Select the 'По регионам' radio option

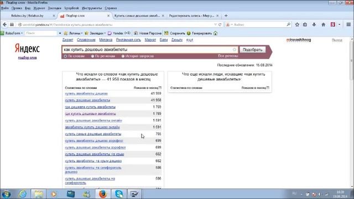tap(92, 56)
